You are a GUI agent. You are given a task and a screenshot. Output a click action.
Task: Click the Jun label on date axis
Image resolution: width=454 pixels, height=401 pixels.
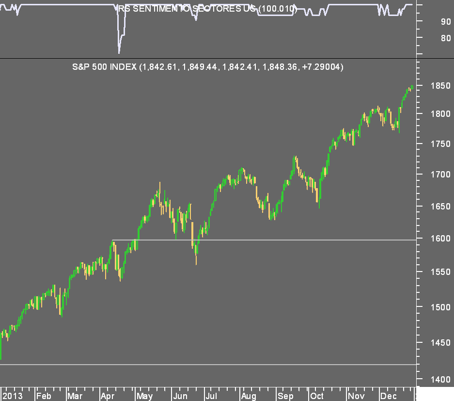coord(180,396)
